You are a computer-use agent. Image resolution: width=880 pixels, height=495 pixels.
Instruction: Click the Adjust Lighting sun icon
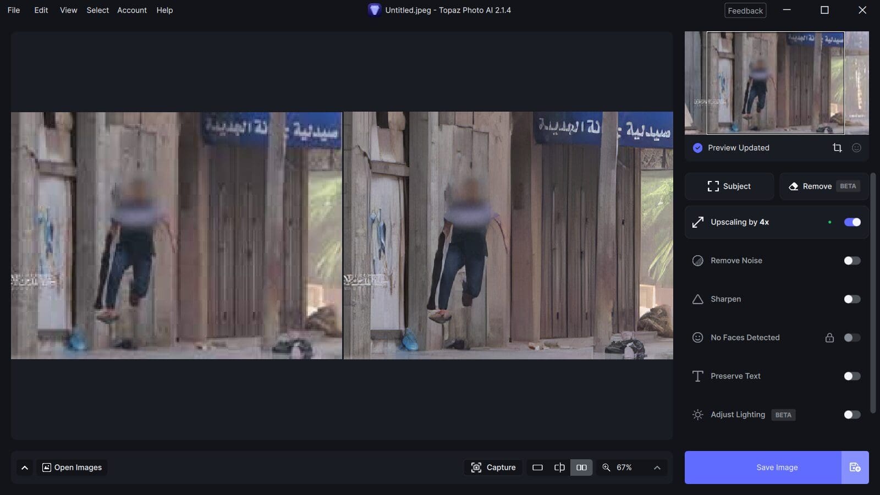pos(697,415)
